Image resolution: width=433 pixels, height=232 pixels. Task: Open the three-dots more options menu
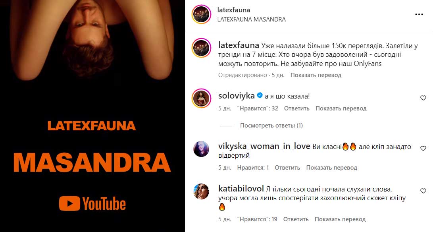(x=419, y=14)
